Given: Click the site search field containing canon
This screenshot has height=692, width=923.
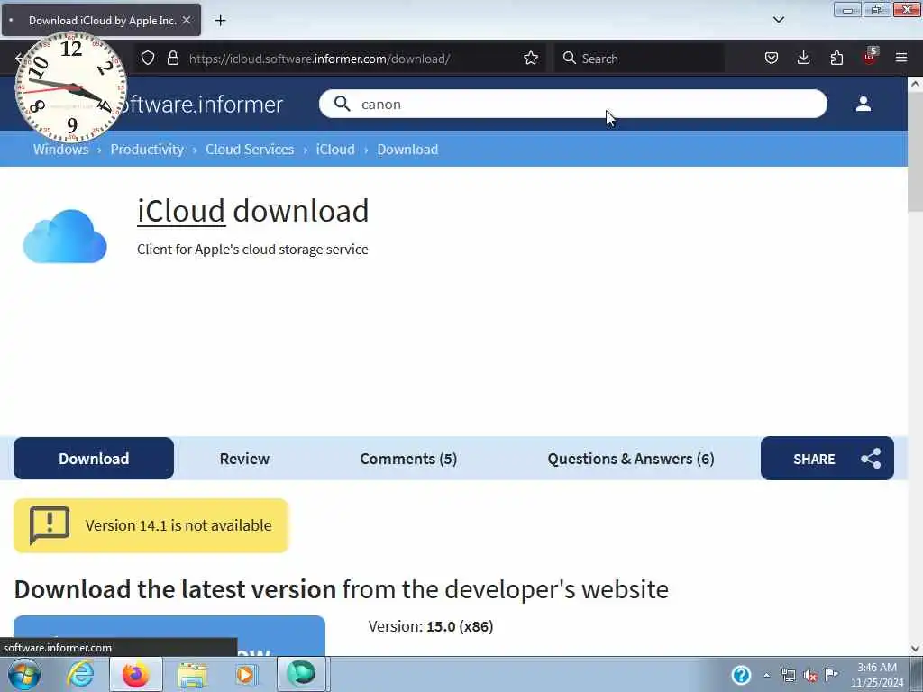Looking at the screenshot, I should 572,104.
